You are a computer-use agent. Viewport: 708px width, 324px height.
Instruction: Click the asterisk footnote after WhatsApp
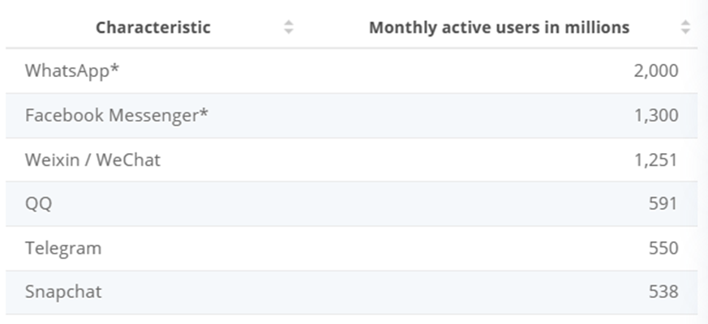tap(114, 68)
